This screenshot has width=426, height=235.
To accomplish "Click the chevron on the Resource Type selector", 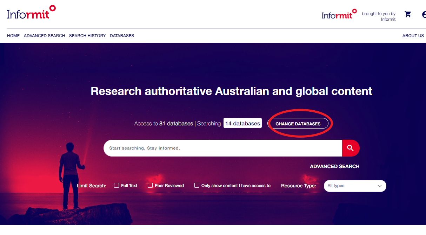I will tap(379, 186).
